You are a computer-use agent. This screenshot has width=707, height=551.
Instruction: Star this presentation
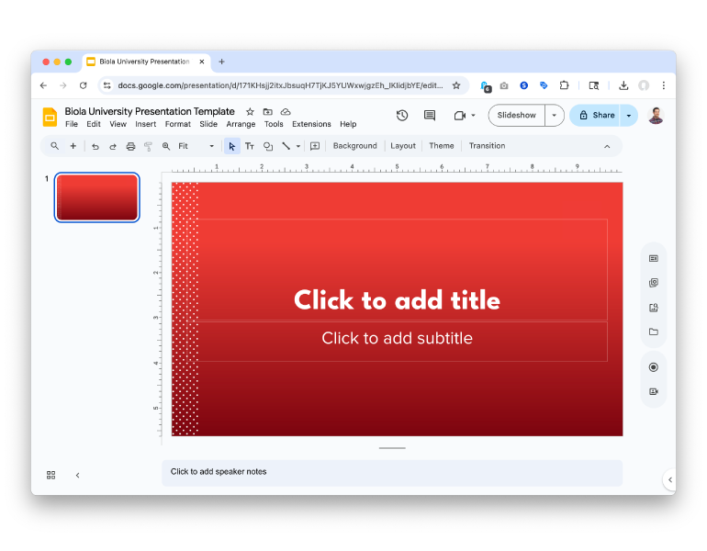pos(250,111)
